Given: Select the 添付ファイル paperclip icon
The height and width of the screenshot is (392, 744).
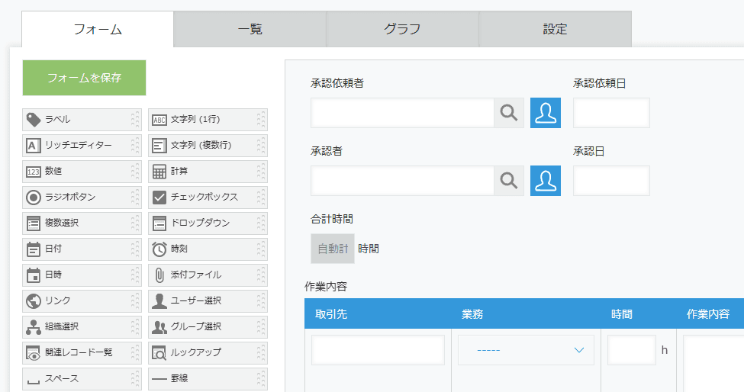Looking at the screenshot, I should click(159, 275).
